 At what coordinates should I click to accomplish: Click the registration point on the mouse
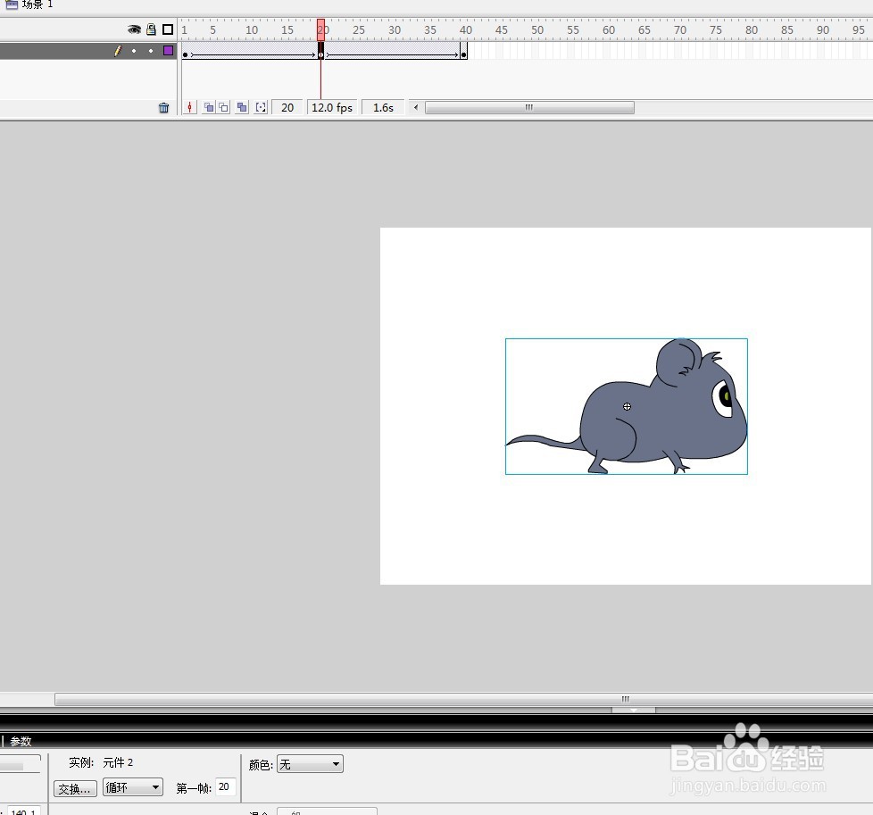tap(627, 406)
